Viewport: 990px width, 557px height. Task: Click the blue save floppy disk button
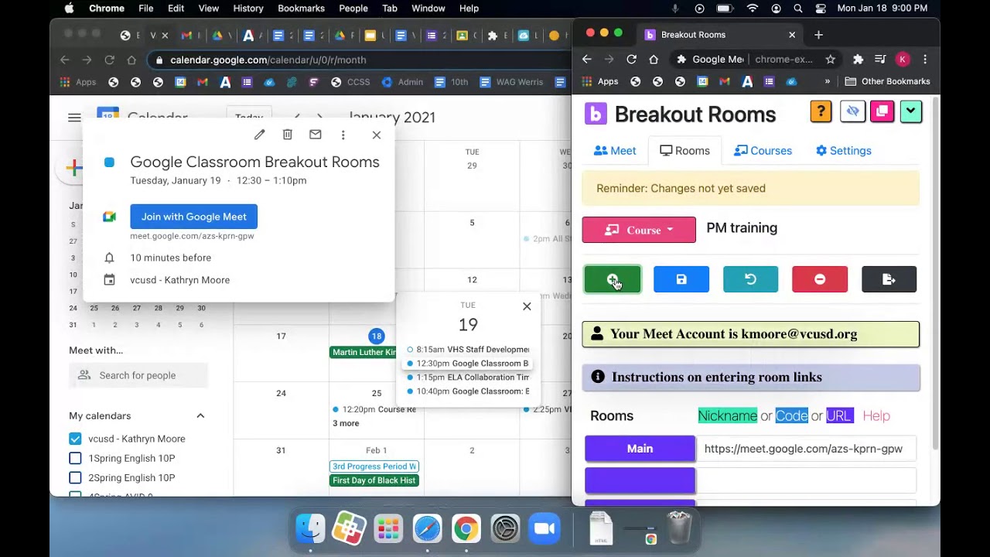pyautogui.click(x=681, y=279)
